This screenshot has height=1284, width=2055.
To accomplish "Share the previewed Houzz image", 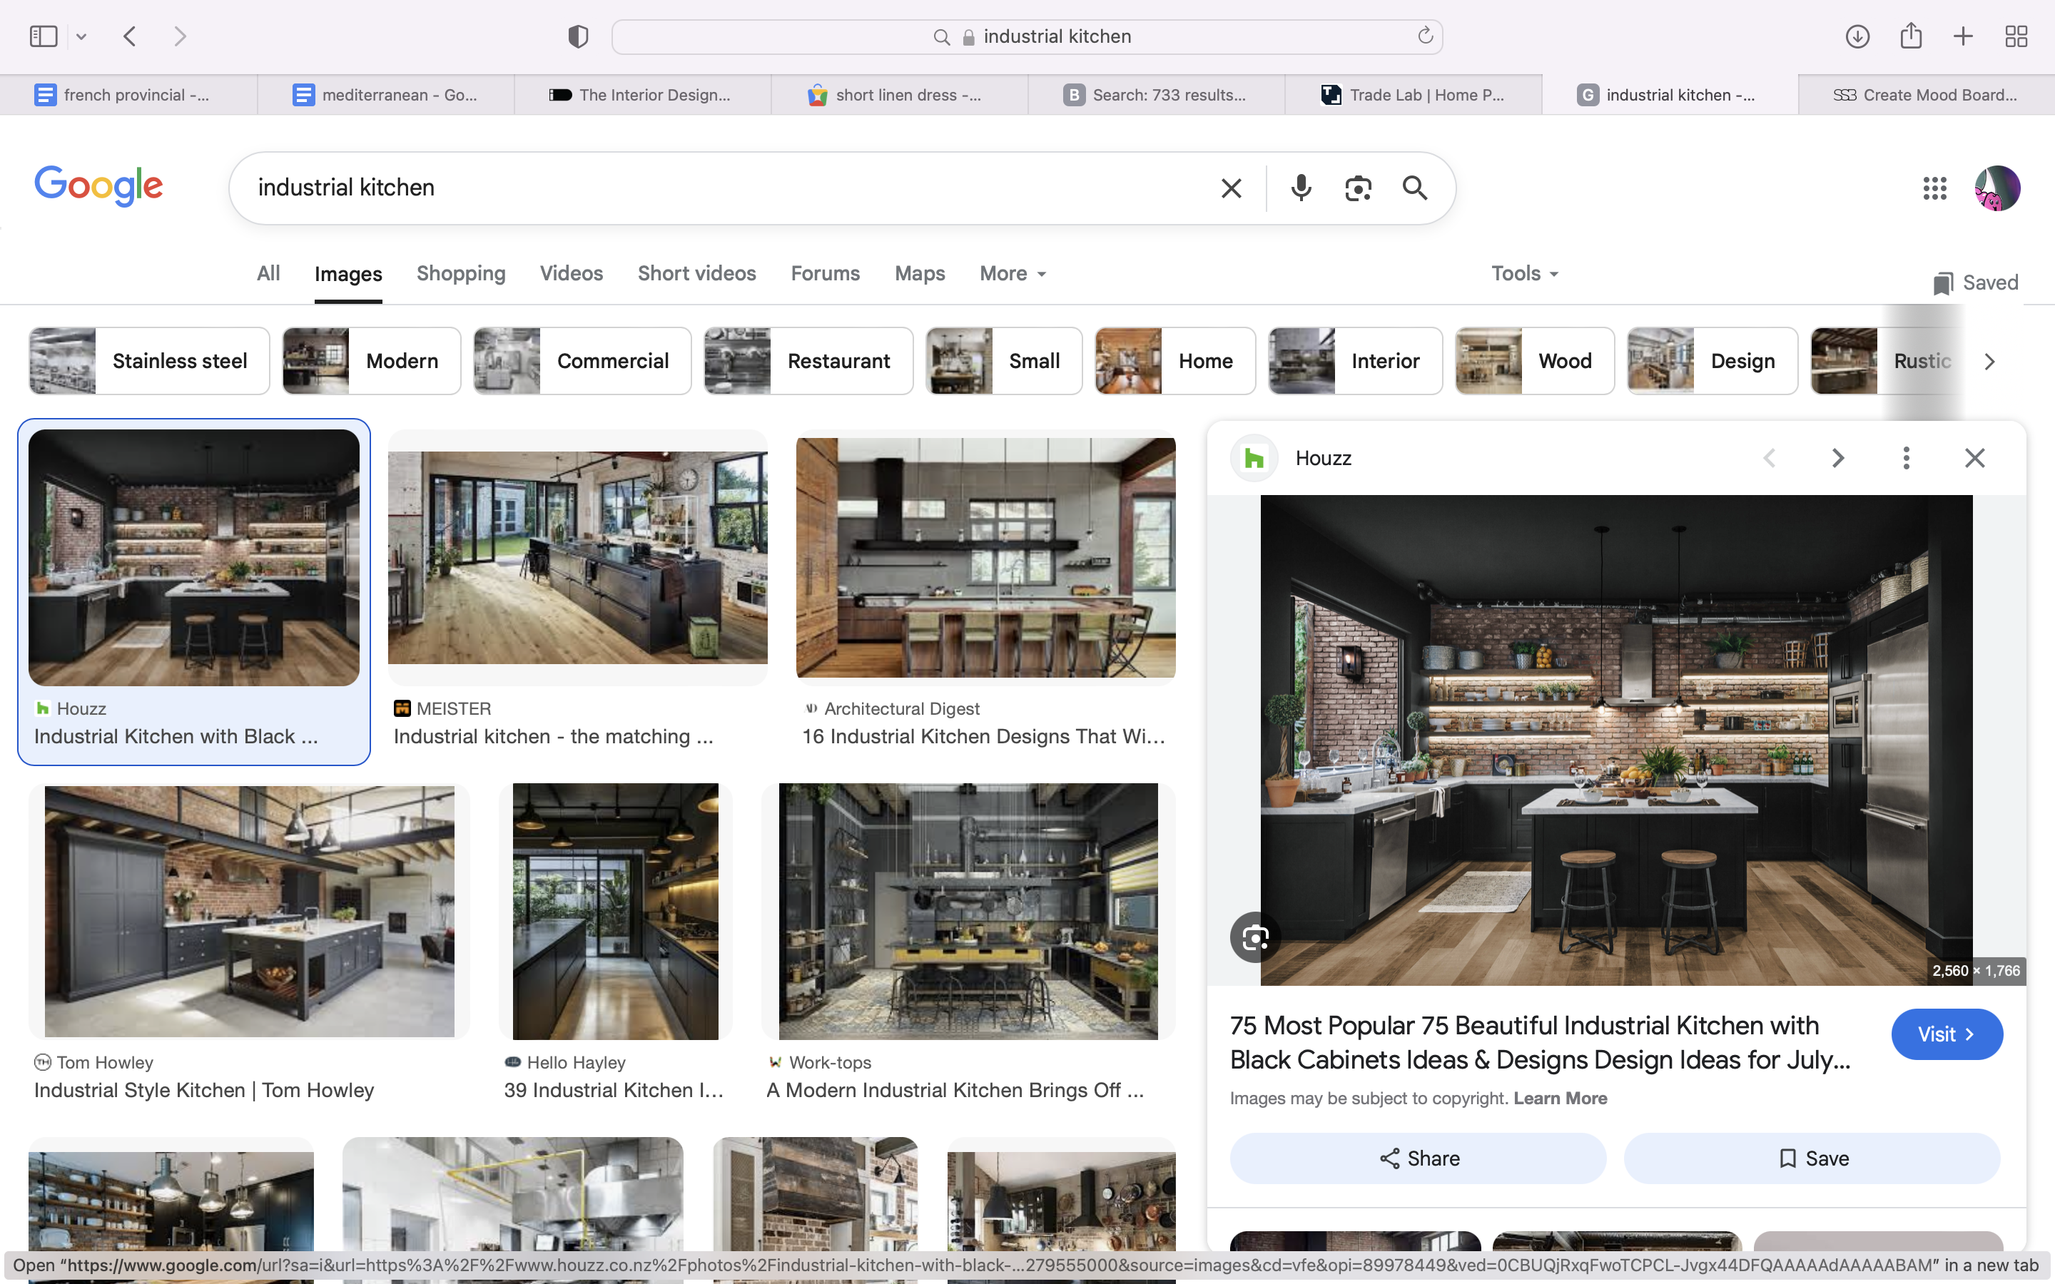I will point(1418,1158).
